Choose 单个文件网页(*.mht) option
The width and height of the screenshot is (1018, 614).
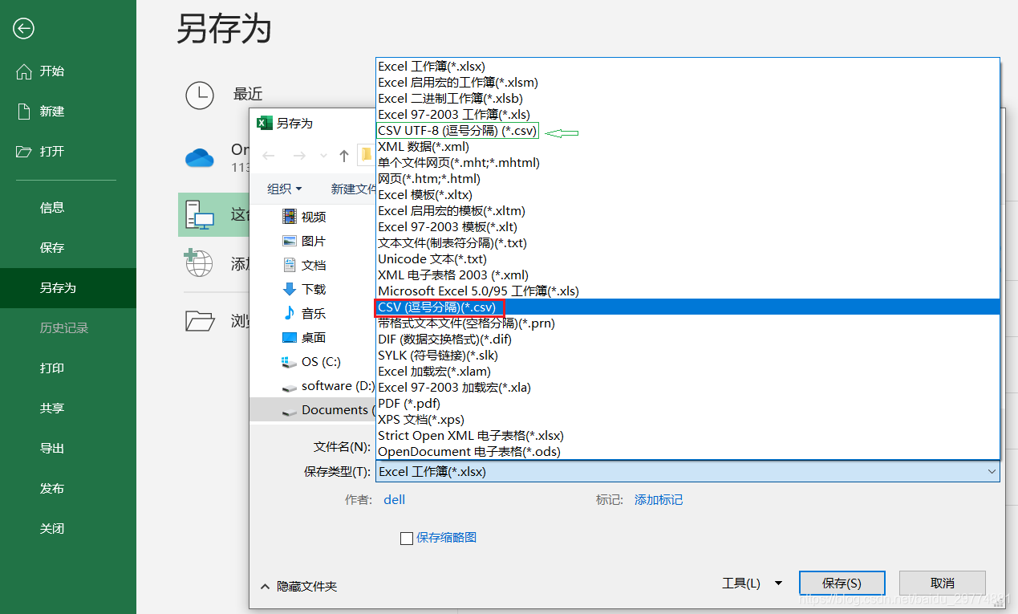[x=687, y=163]
